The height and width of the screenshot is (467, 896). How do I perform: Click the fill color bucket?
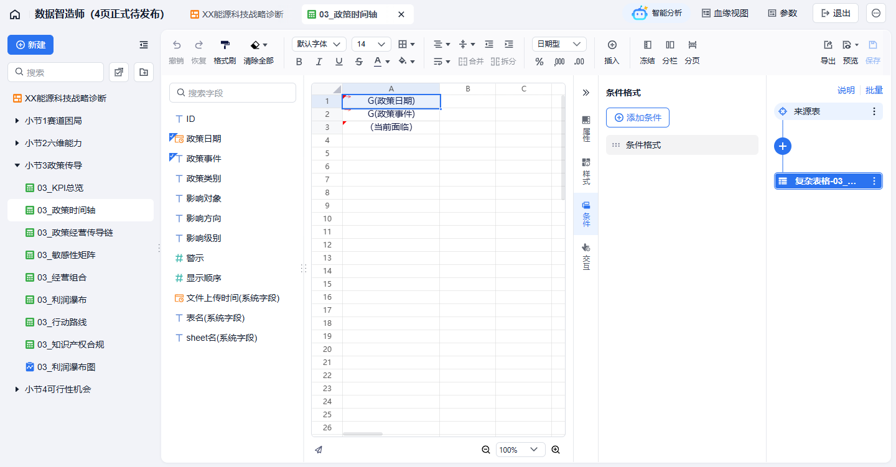click(x=403, y=62)
